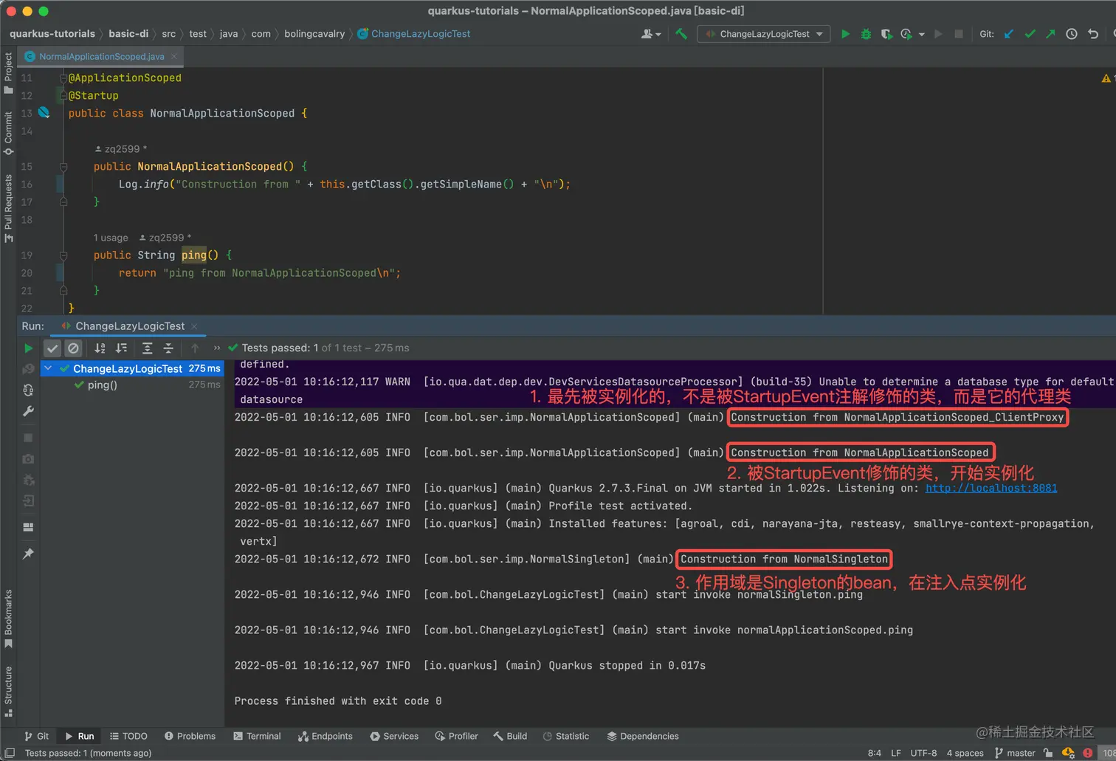Click cursor position 8:4 in status bar
Viewport: 1116px width, 761px height.
[x=875, y=754]
